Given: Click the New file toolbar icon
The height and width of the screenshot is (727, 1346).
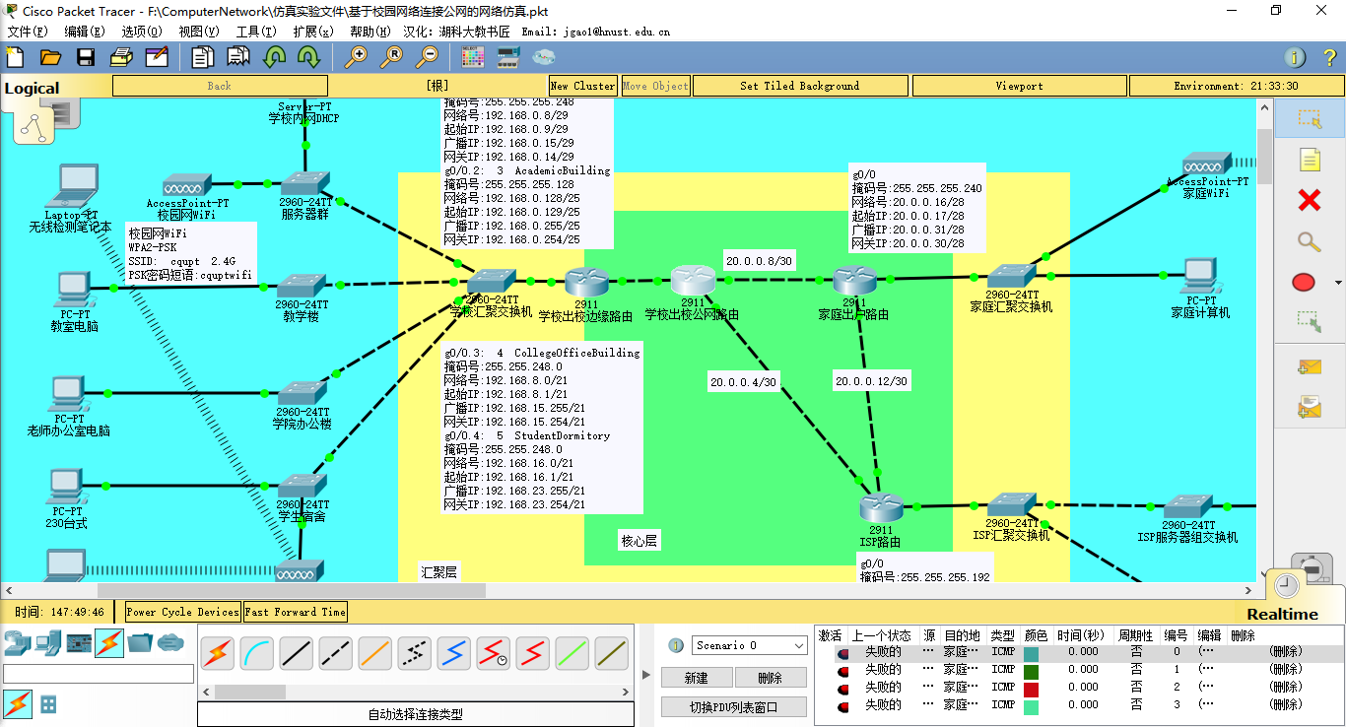Looking at the screenshot, I should click(x=16, y=57).
